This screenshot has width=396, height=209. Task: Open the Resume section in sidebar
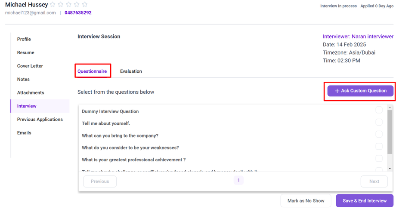point(26,52)
